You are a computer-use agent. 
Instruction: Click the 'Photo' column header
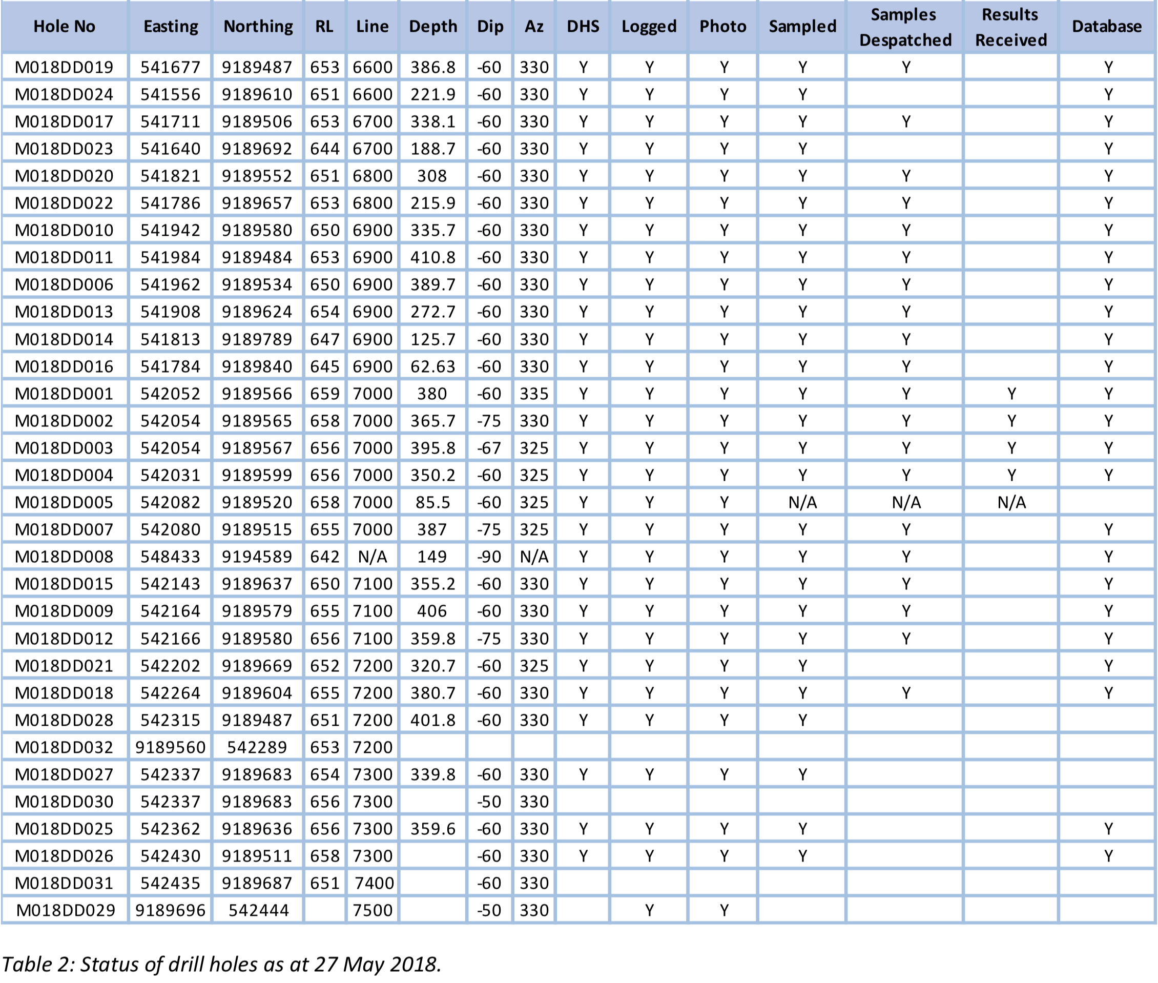pos(722,26)
